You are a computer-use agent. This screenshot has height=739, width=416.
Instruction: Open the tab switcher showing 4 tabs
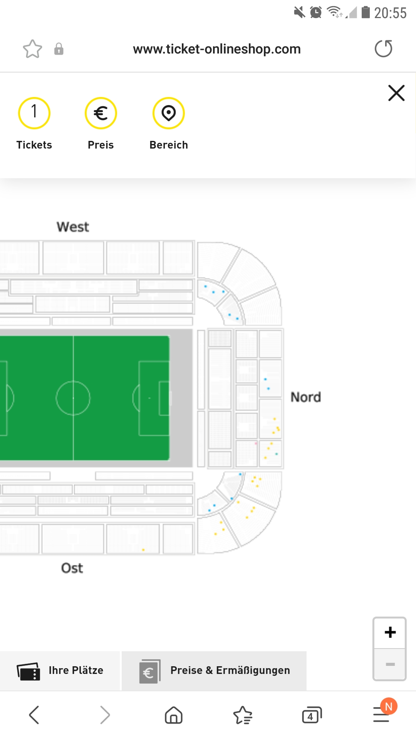[x=312, y=715]
